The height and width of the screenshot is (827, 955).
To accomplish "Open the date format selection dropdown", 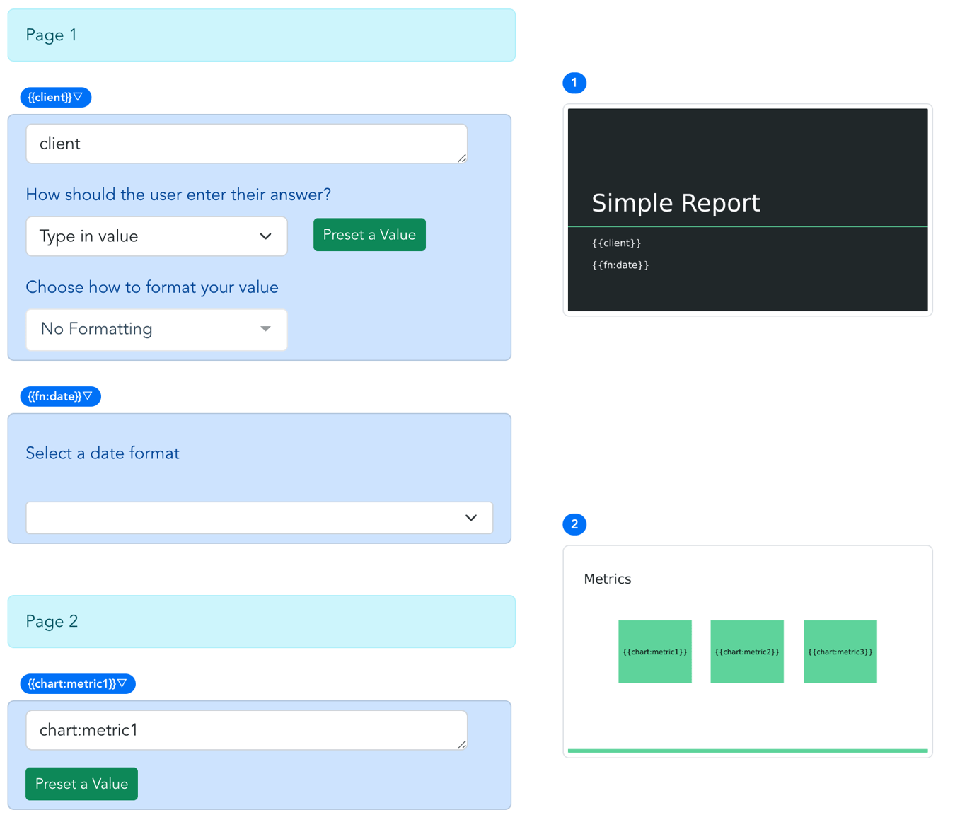I will [259, 517].
